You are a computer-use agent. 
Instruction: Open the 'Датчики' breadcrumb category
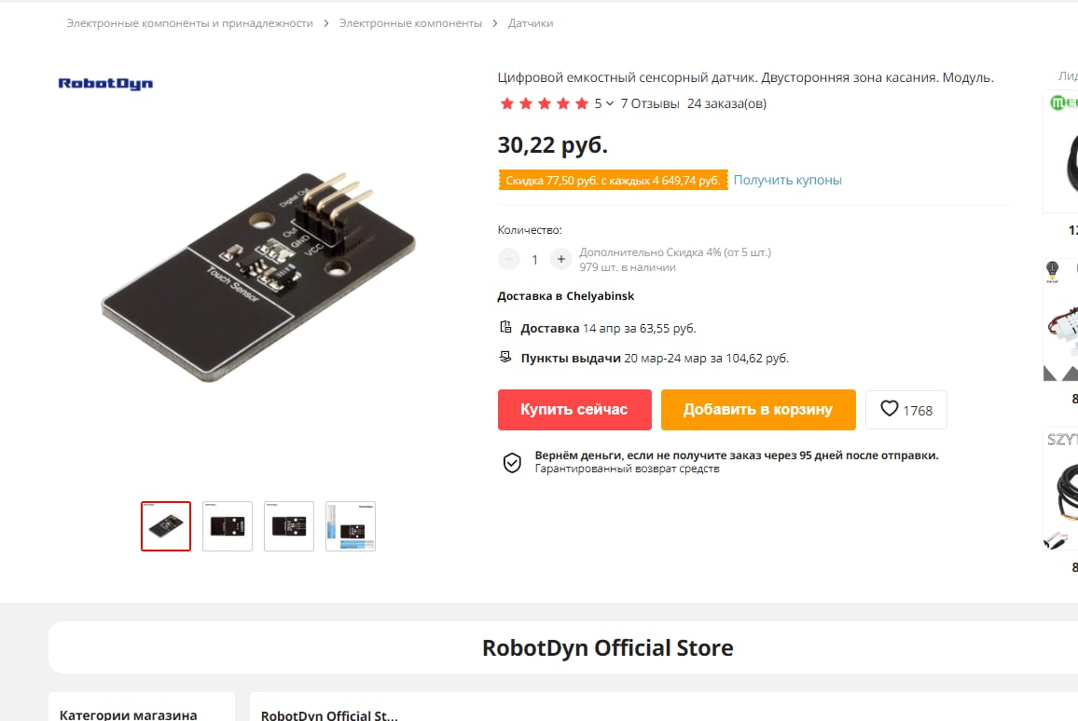(x=531, y=23)
